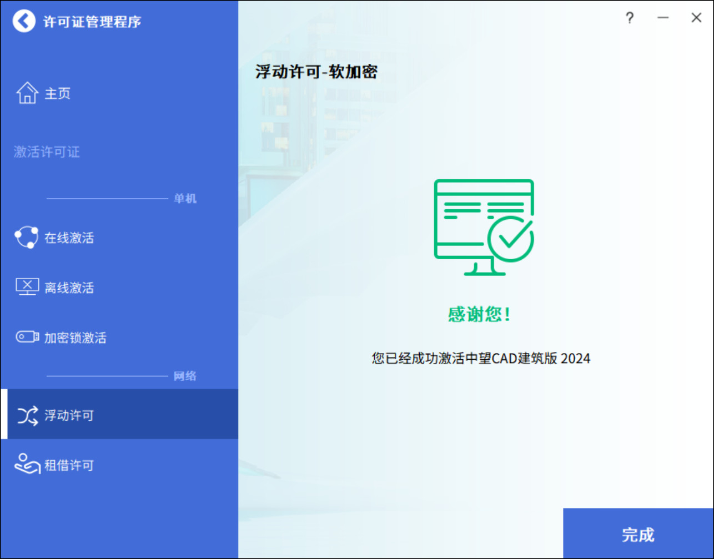Open the 加密锁激活 sidebar option
Screen dimensions: 714x559
point(75,338)
